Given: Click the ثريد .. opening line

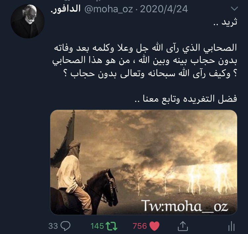Looking at the screenshot, I should coord(226,22).
